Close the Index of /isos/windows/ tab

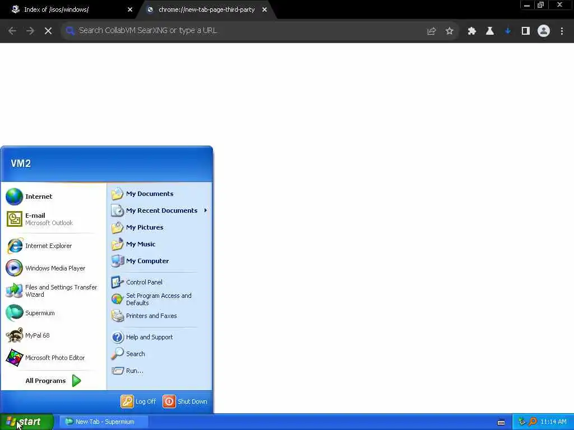(x=130, y=10)
